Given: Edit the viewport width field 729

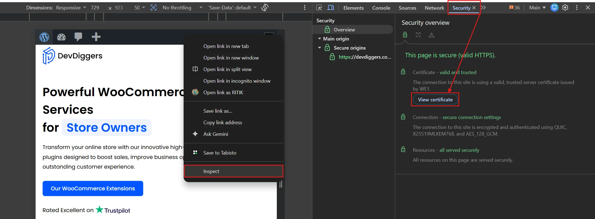Looking at the screenshot, I should click(x=95, y=8).
